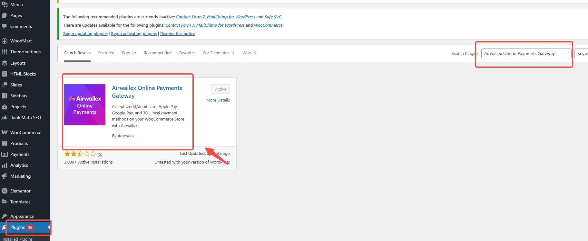Click the Appearance paintbrush icon
The width and height of the screenshot is (588, 241).
click(x=5, y=216)
